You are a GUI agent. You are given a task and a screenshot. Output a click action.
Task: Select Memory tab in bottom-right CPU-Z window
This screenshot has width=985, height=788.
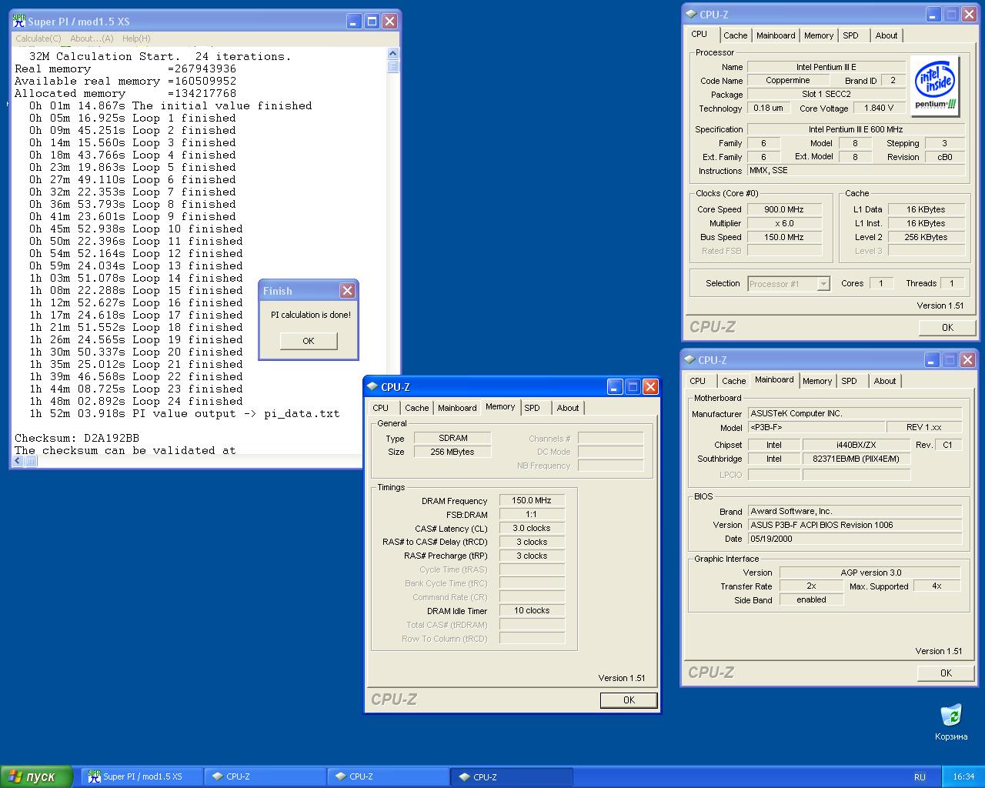click(817, 381)
